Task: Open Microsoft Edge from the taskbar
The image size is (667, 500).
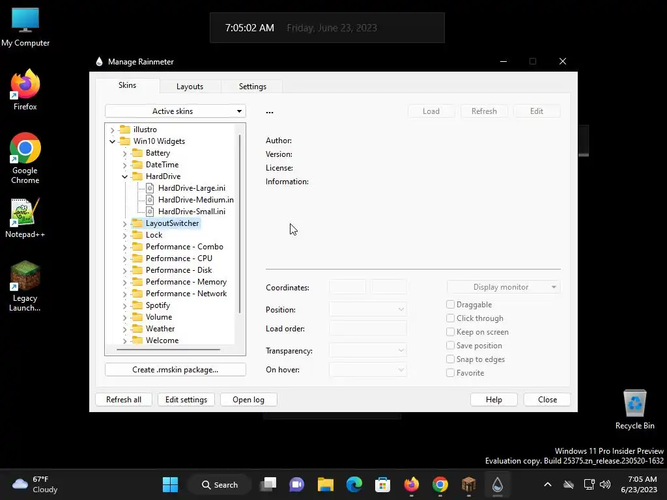Action: click(x=354, y=484)
